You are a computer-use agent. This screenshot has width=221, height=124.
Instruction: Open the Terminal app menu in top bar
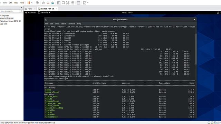pos(44,12)
